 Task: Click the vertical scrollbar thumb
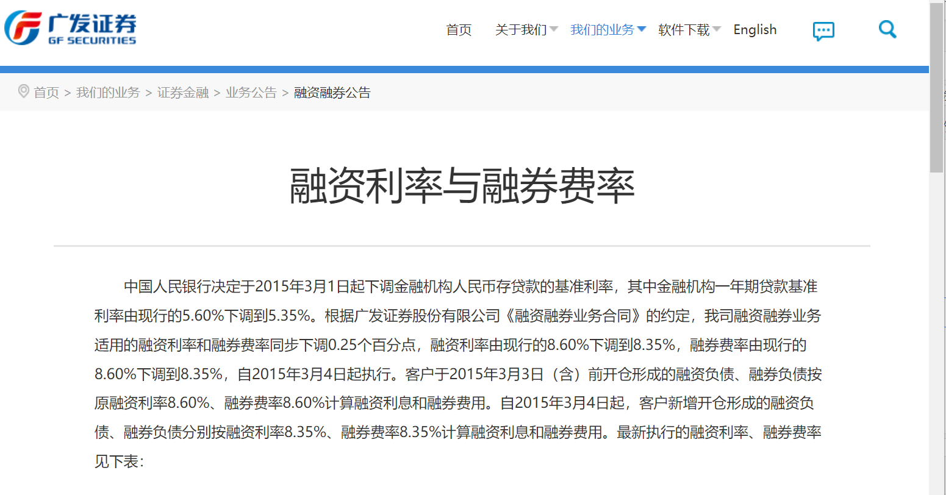(936, 88)
